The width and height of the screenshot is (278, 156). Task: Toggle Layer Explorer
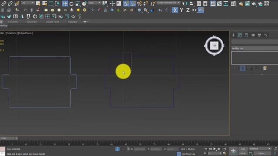tap(205, 3)
